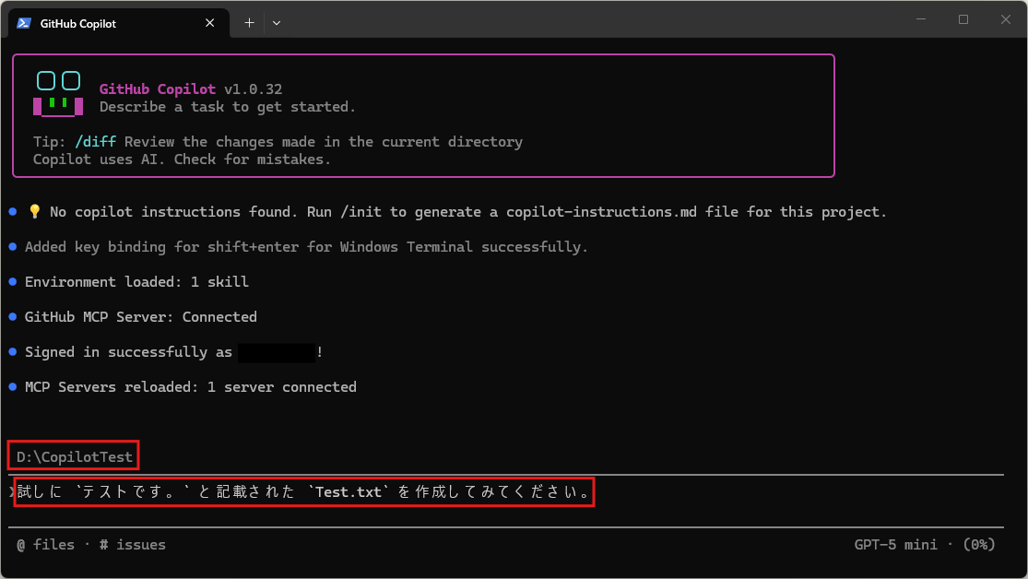The height and width of the screenshot is (579, 1028).
Task: Click bullet beside 'MCP Servers reloaded' line
Action: (x=13, y=387)
